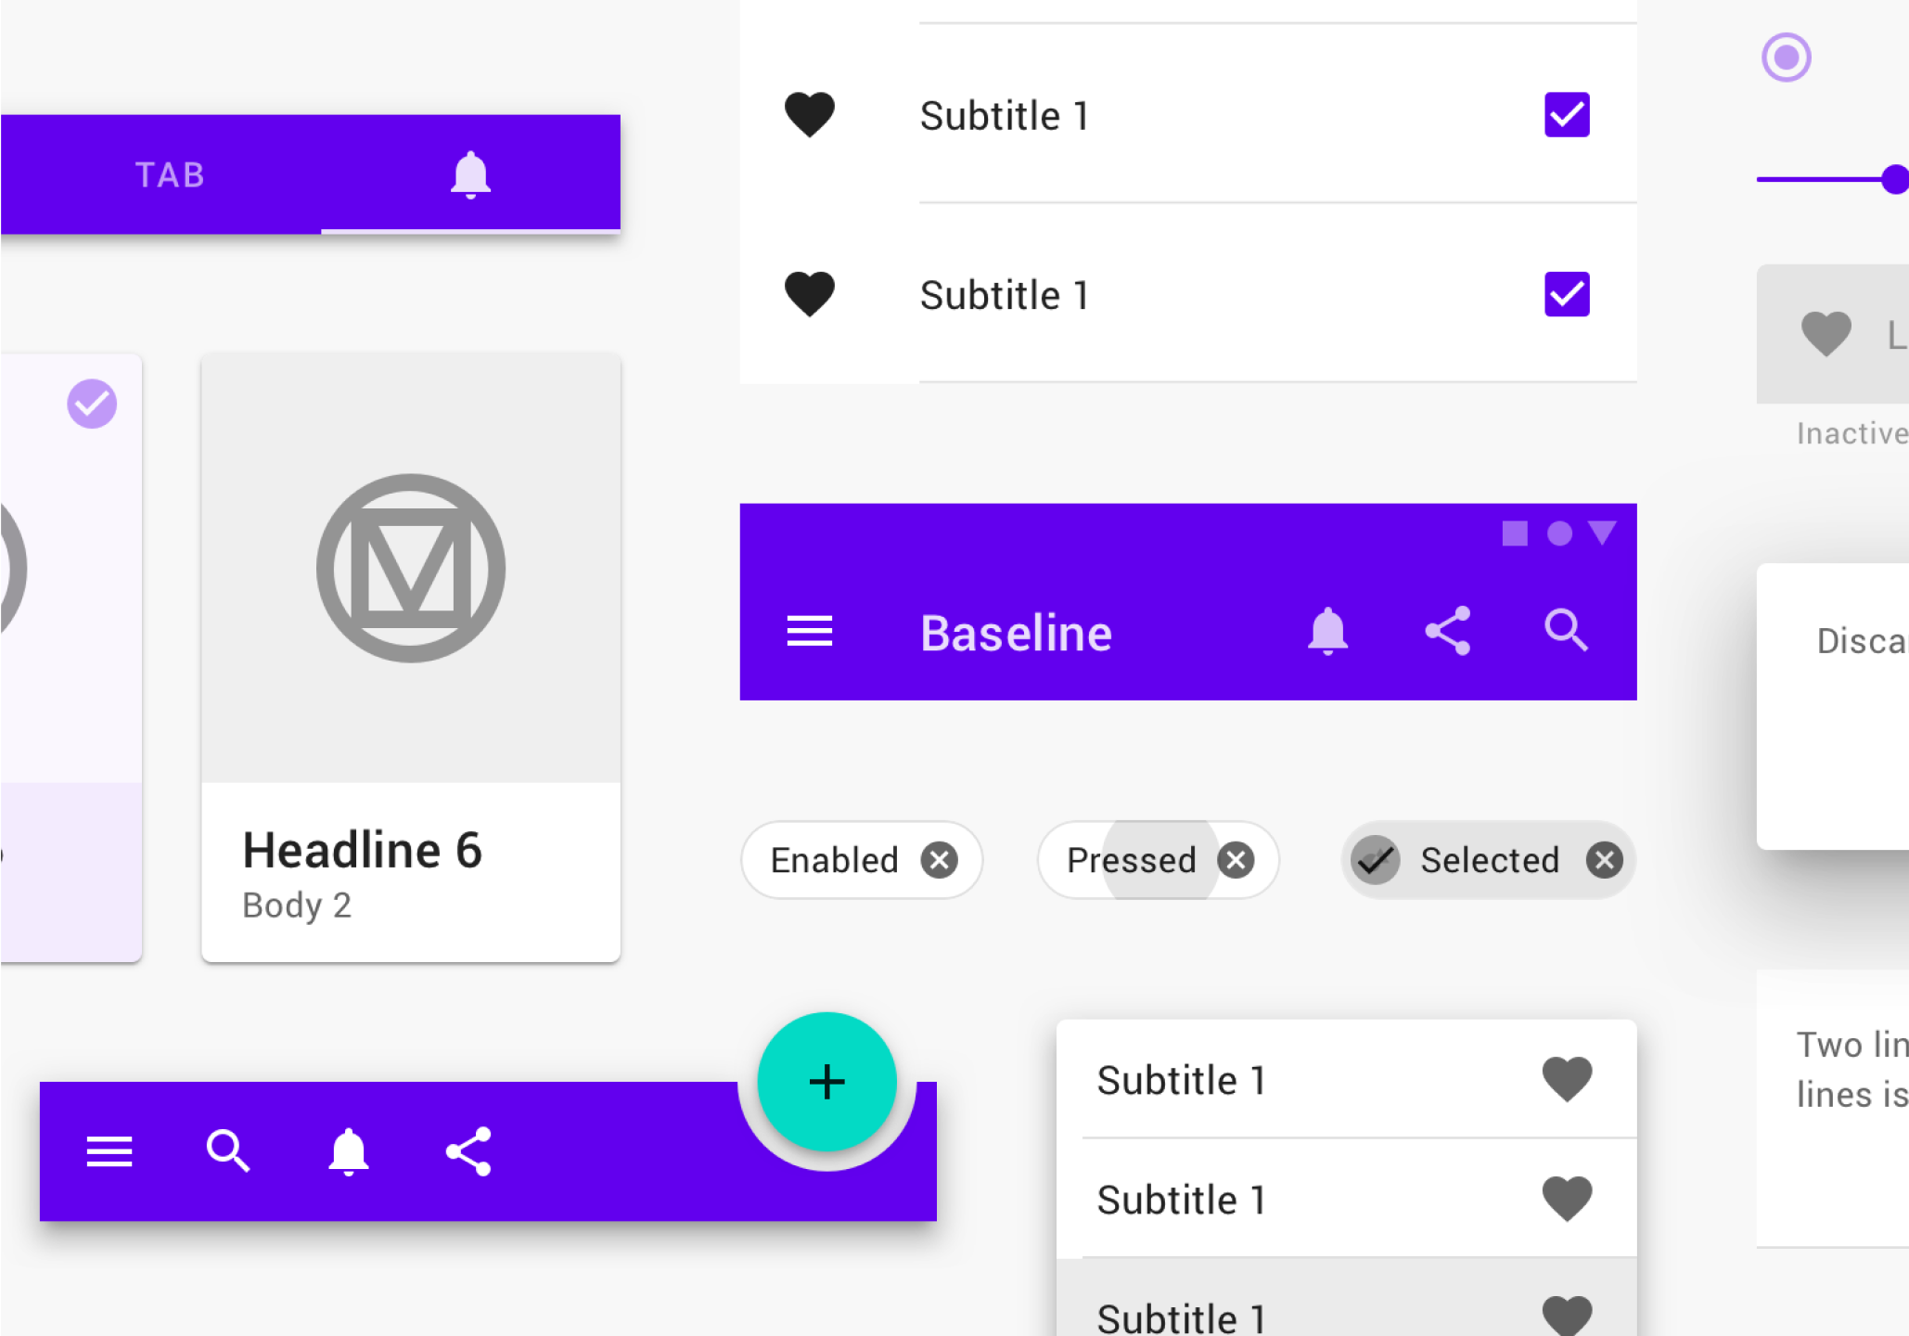Open search in the bottom app bar
Image resolution: width=1909 pixels, height=1336 pixels.
pyautogui.click(x=228, y=1151)
